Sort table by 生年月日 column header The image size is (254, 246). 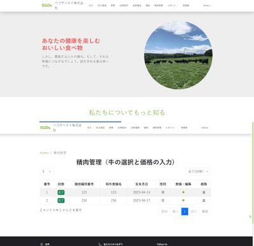coord(141,184)
